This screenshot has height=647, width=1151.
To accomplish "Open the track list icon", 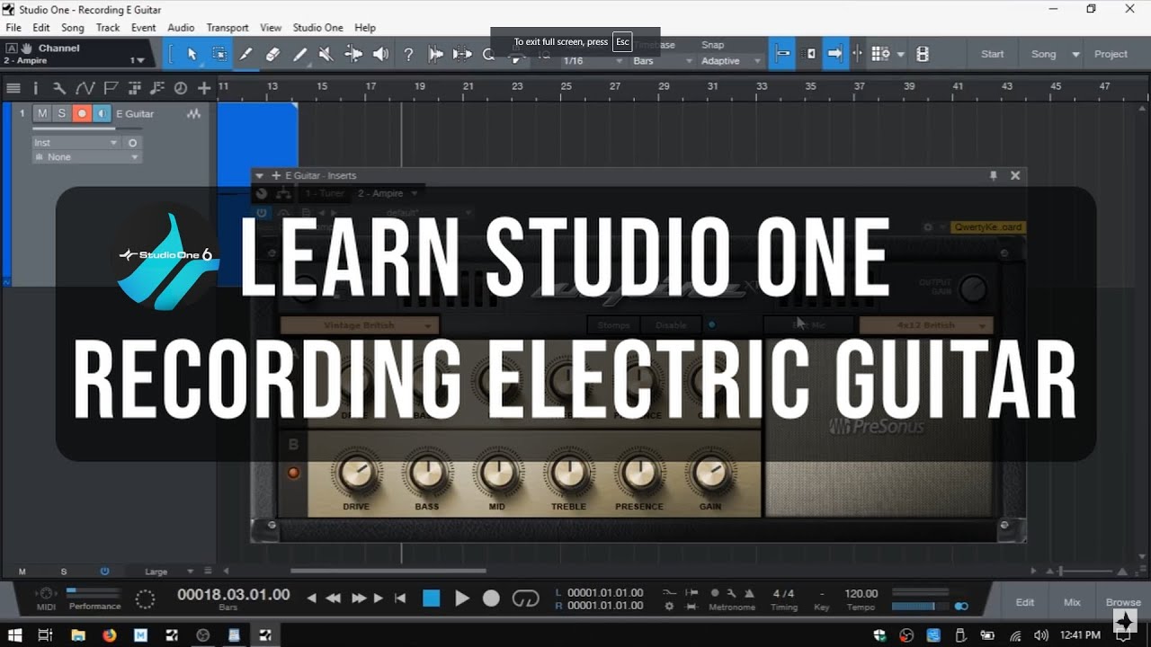I will pyautogui.click(x=13, y=88).
